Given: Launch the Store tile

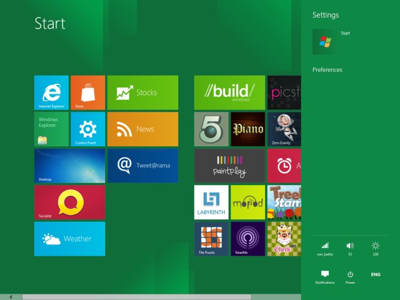Looking at the screenshot, I should (87, 92).
